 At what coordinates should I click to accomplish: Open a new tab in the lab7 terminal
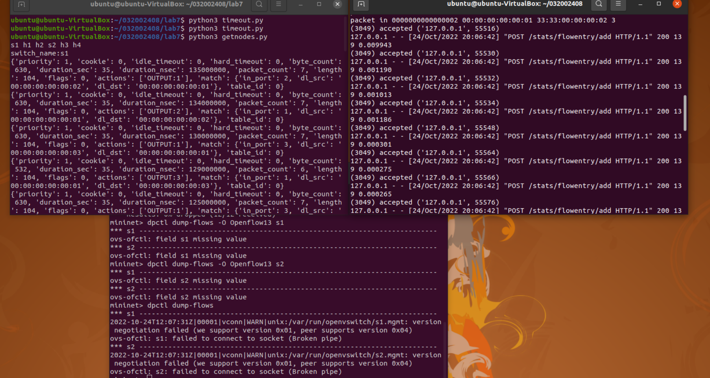21,4
